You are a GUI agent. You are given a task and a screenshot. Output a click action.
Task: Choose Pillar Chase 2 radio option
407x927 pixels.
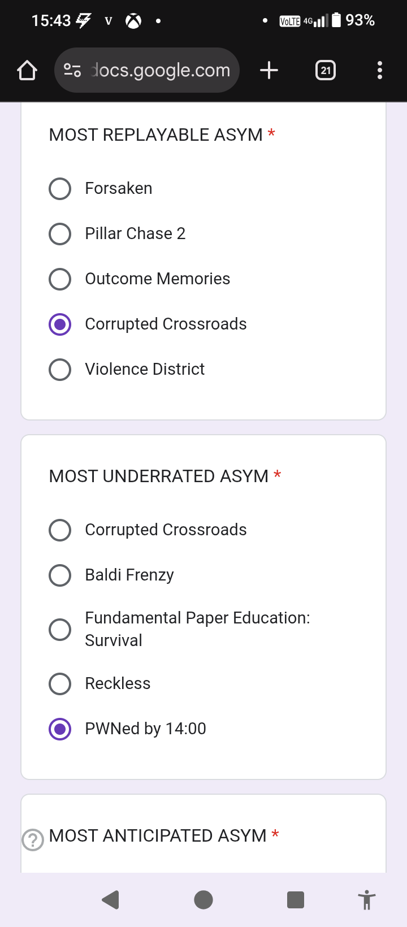[60, 234]
